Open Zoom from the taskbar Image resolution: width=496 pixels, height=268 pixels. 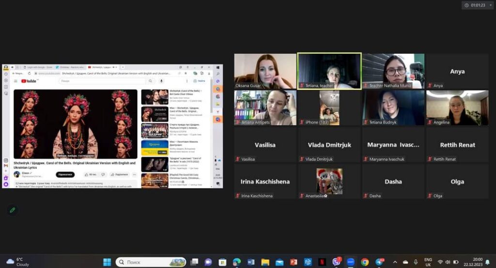point(351,262)
